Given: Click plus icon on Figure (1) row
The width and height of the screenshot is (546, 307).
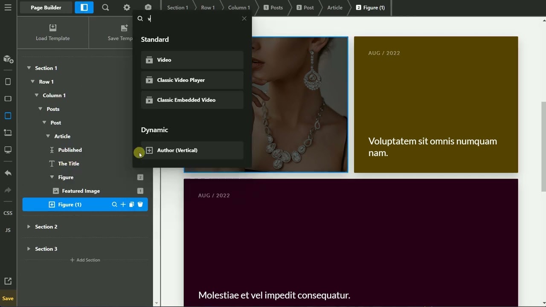Looking at the screenshot, I should point(123,205).
